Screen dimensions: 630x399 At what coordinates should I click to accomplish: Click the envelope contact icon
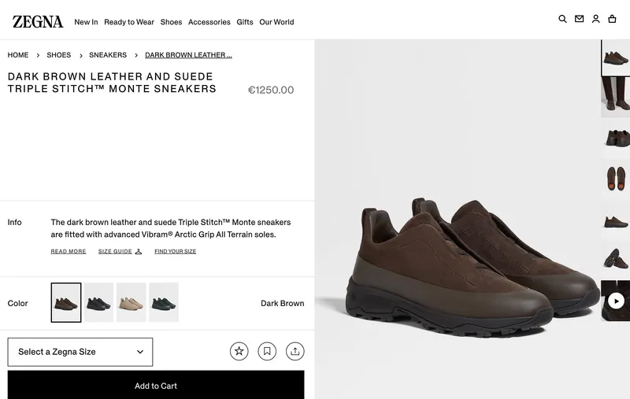(x=579, y=19)
